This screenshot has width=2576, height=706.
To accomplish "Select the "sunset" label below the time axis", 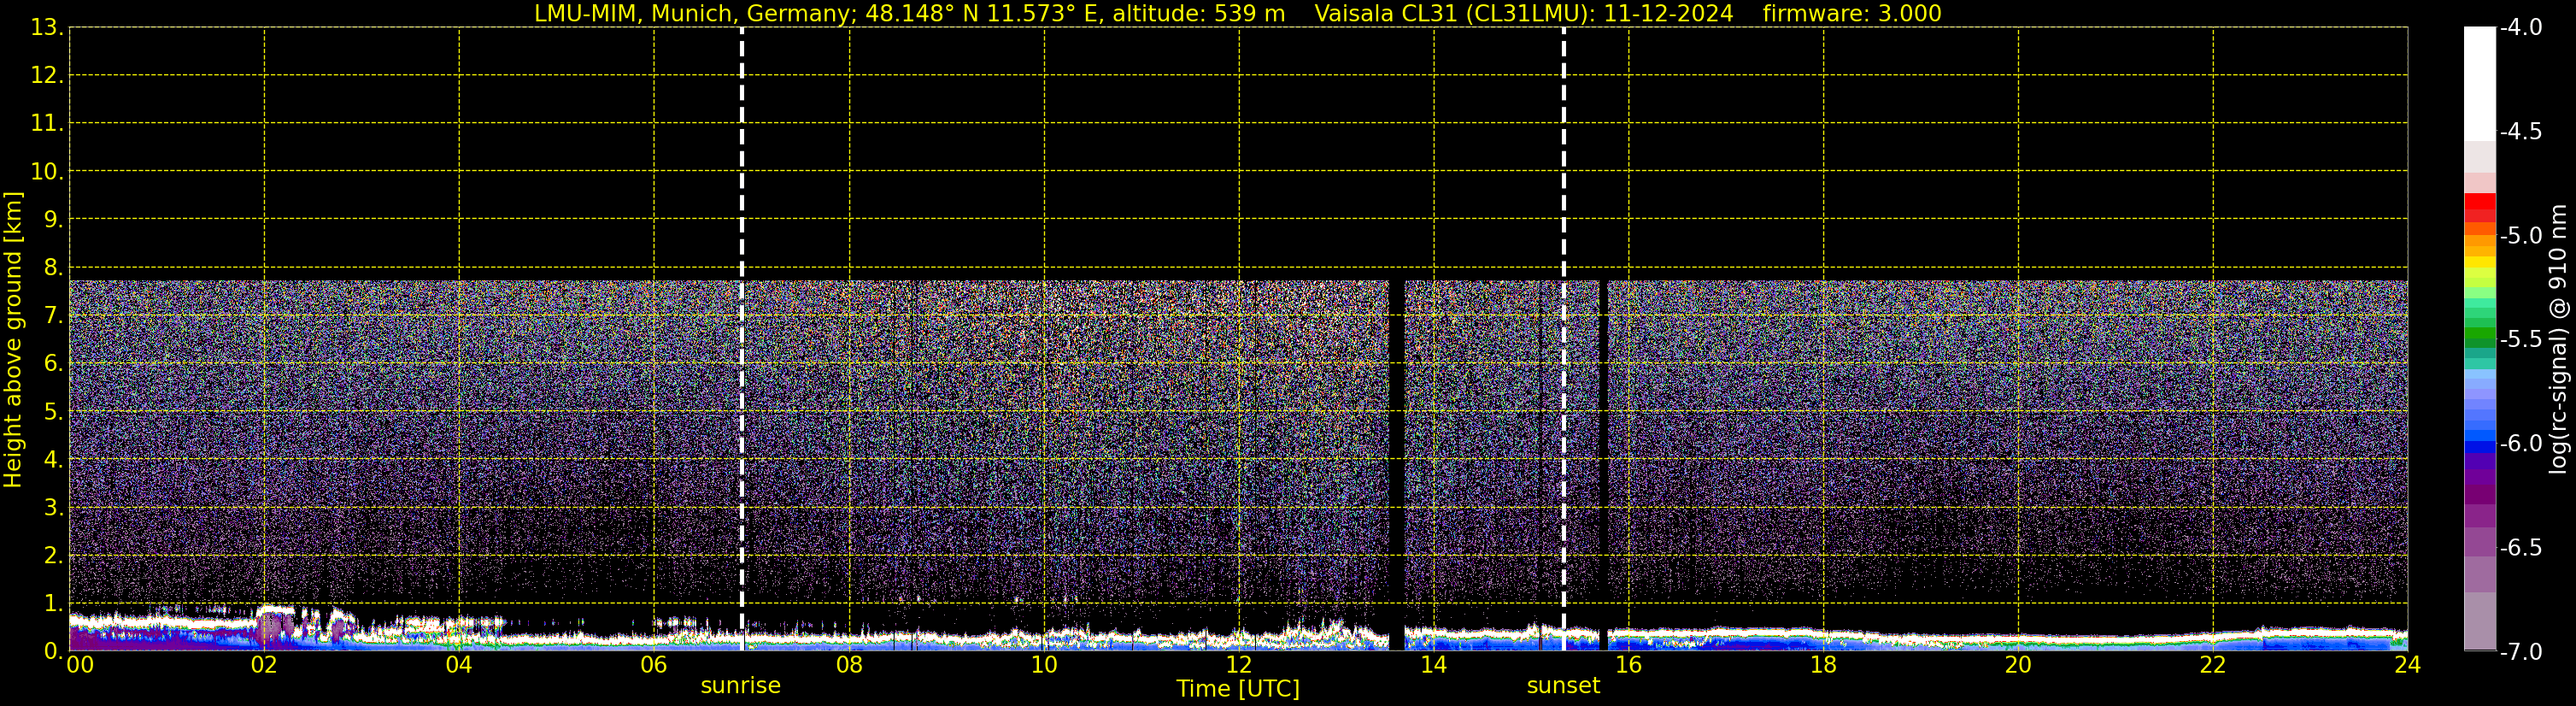I will pos(1563,686).
